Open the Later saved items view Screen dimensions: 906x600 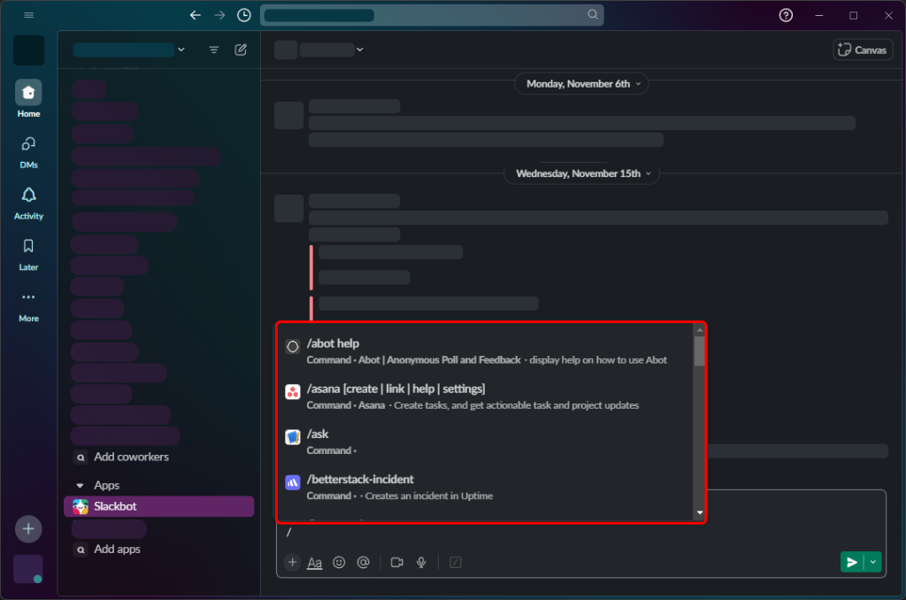pyautogui.click(x=28, y=252)
